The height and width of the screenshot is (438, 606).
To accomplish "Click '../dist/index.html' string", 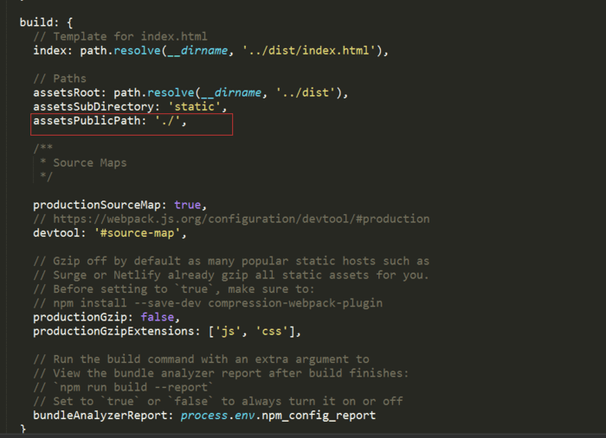I will (x=309, y=50).
